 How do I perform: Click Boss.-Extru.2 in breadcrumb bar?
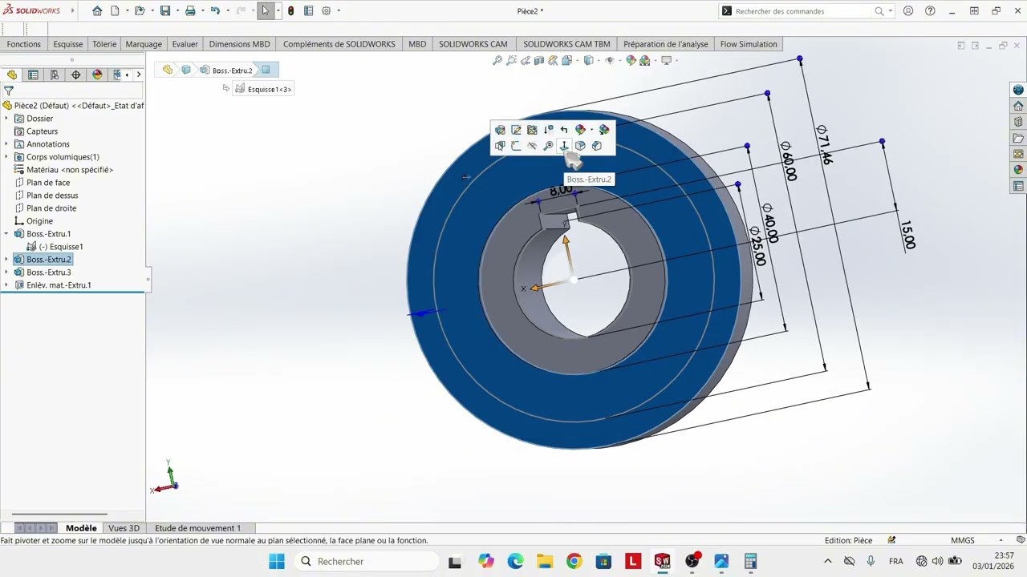(x=227, y=71)
